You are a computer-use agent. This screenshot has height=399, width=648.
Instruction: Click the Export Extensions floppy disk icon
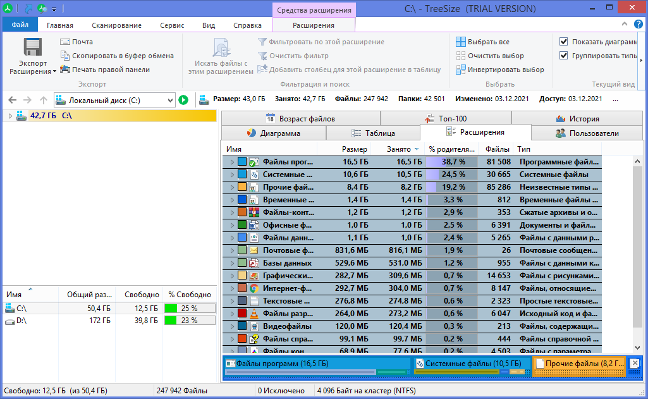[32, 47]
